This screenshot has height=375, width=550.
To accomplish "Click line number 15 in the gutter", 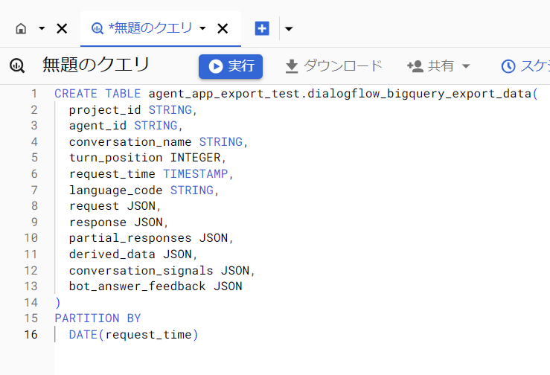I will tap(31, 318).
